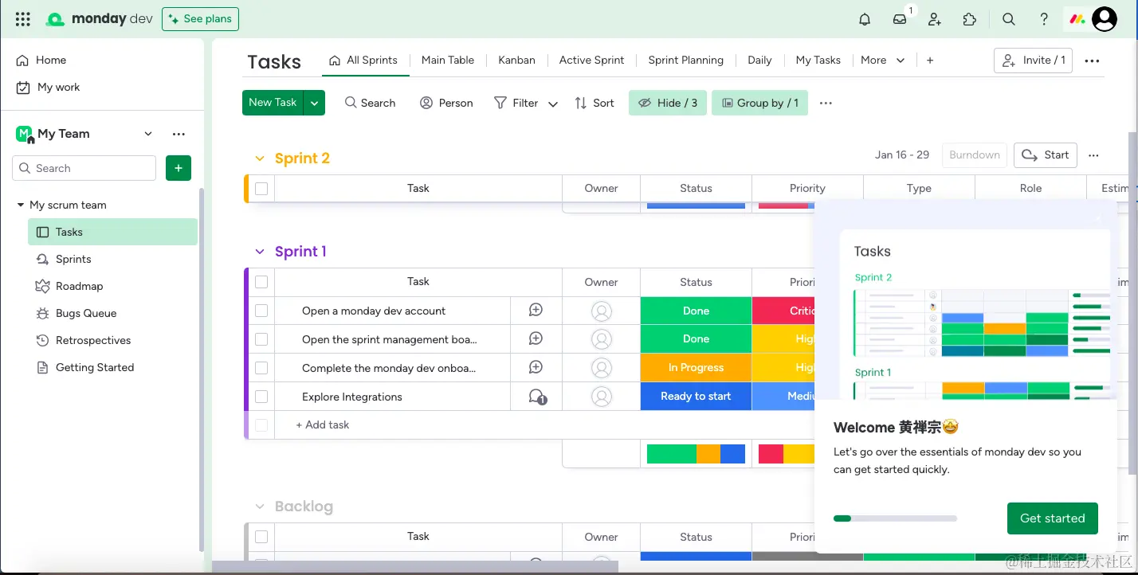
Task: Click + Add task in Sprint 1
Action: click(323, 425)
